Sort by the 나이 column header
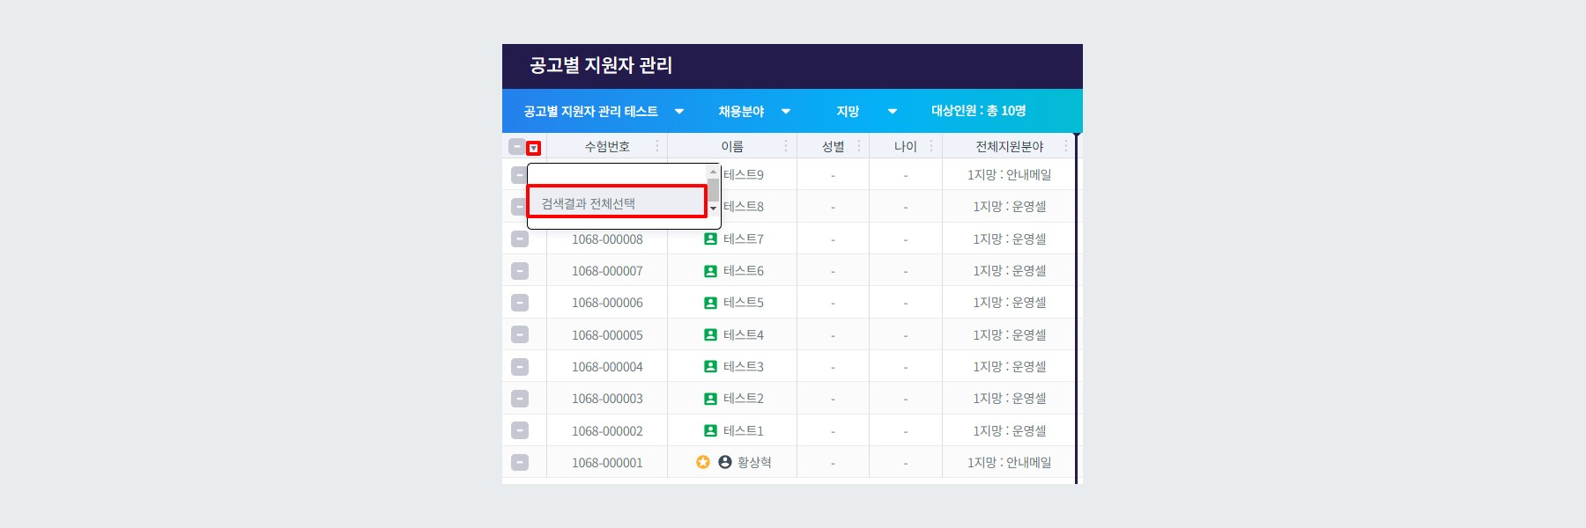The image size is (1586, 528). [906, 146]
